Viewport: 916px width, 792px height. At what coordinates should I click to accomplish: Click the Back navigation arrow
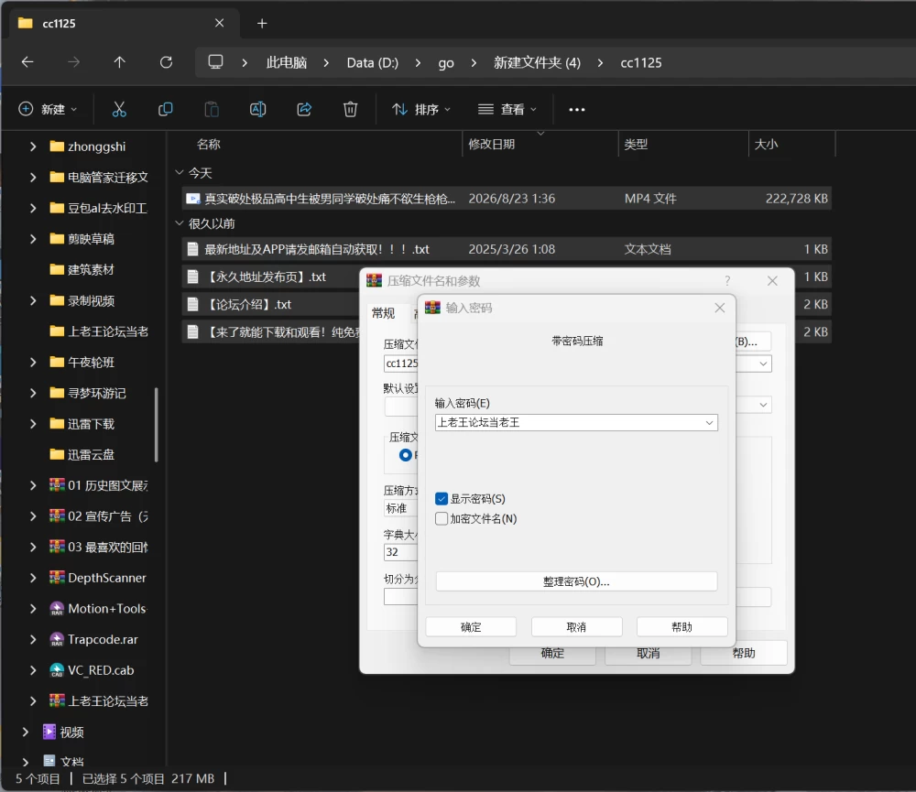(27, 62)
